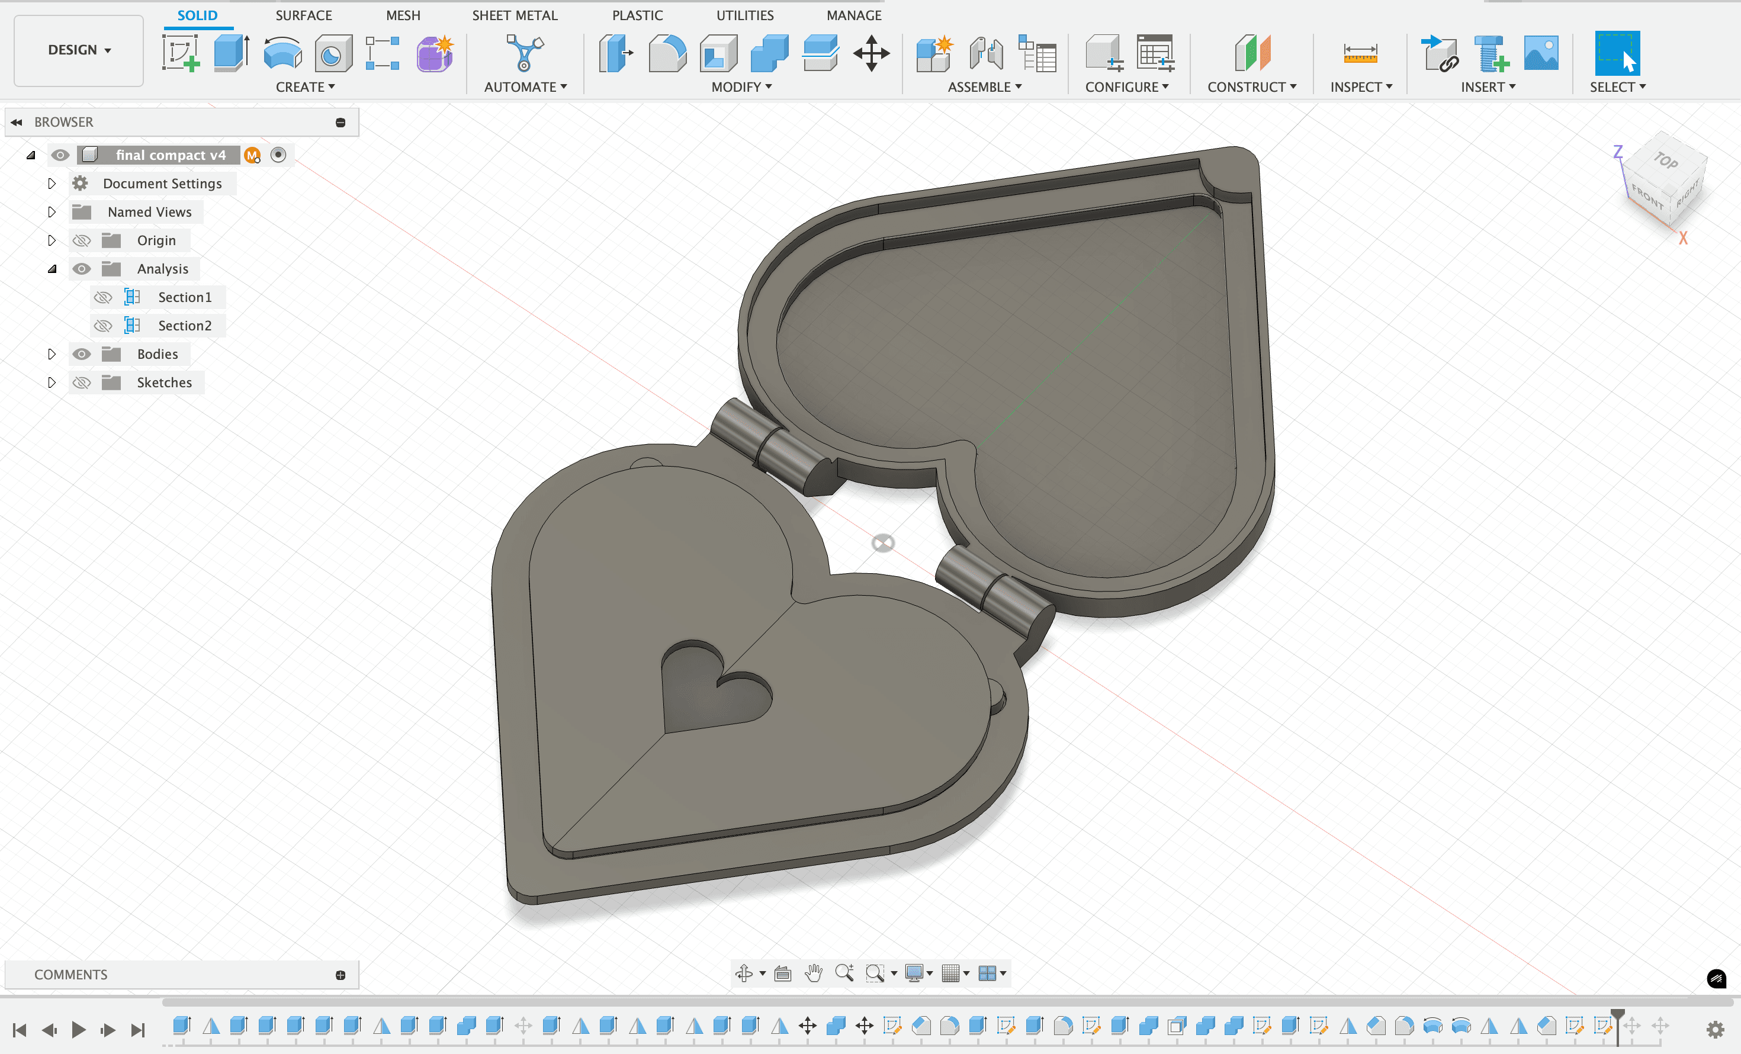Click the Pan hand icon in navigation bar
1741x1054 pixels.
[813, 973]
